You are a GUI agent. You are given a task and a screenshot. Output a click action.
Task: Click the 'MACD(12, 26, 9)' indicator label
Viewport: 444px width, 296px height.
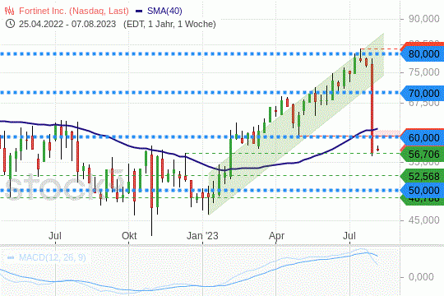pyautogui.click(x=52, y=257)
